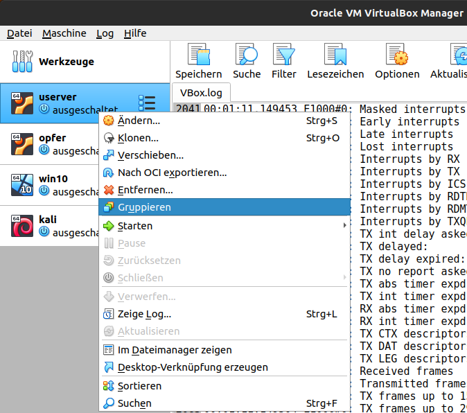Choose Entfernen… to remove the VM

coord(224,190)
